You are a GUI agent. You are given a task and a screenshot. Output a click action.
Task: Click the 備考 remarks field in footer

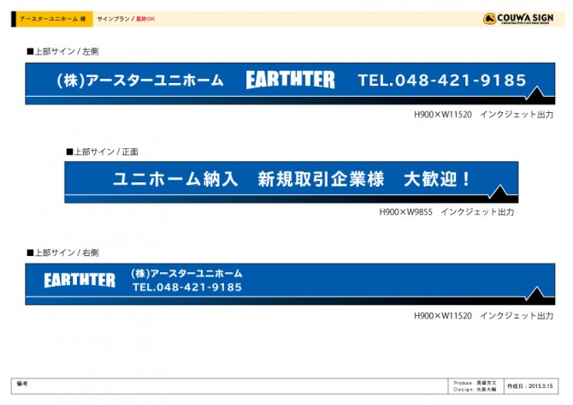[x=229, y=386]
